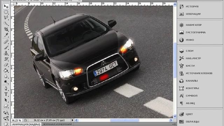Switch to the Журнал измерений tab
This screenshot has width=224, height=126.
click(x=57, y=124)
